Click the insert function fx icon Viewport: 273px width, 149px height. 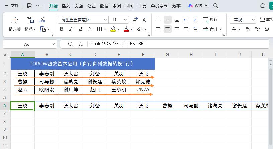coord(81,44)
